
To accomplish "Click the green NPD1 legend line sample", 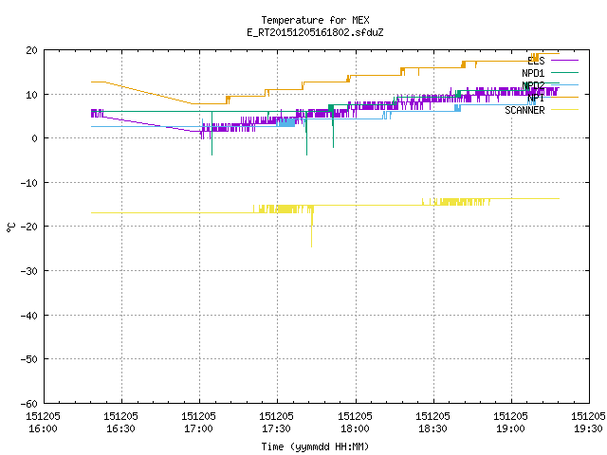I will click(x=564, y=72).
